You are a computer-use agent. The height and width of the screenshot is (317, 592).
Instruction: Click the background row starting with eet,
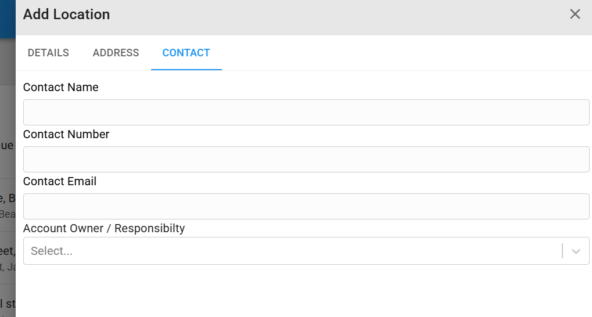pos(8,257)
